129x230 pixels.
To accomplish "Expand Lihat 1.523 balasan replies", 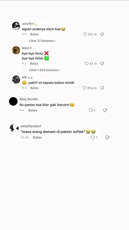I will pos(45,70).
